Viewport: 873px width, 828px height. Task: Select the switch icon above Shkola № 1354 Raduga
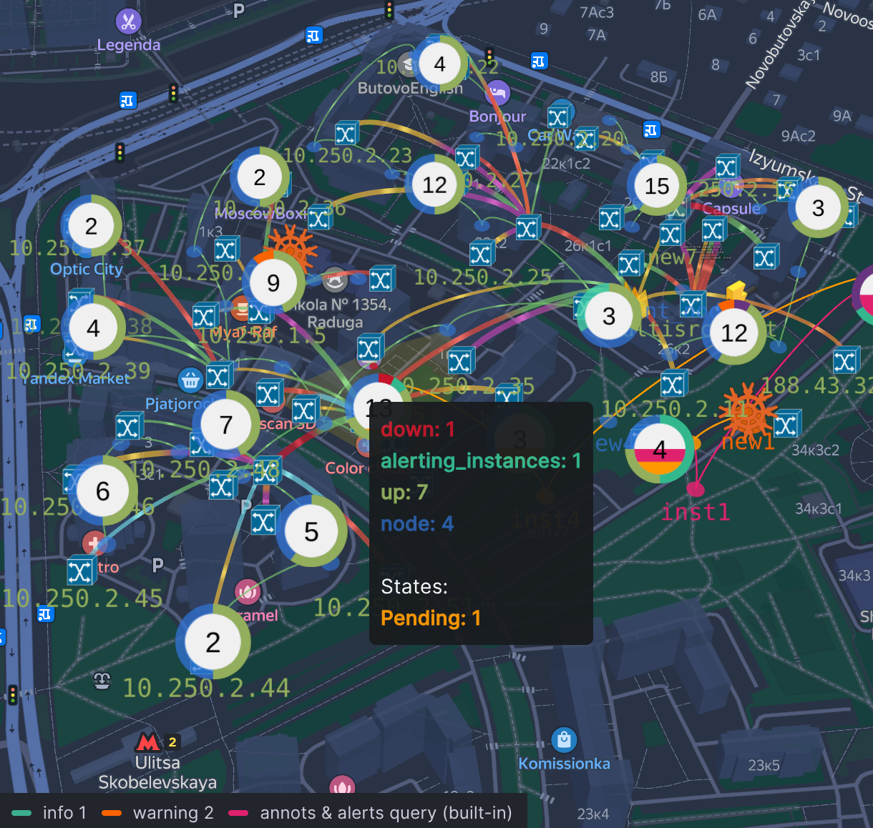382,280
